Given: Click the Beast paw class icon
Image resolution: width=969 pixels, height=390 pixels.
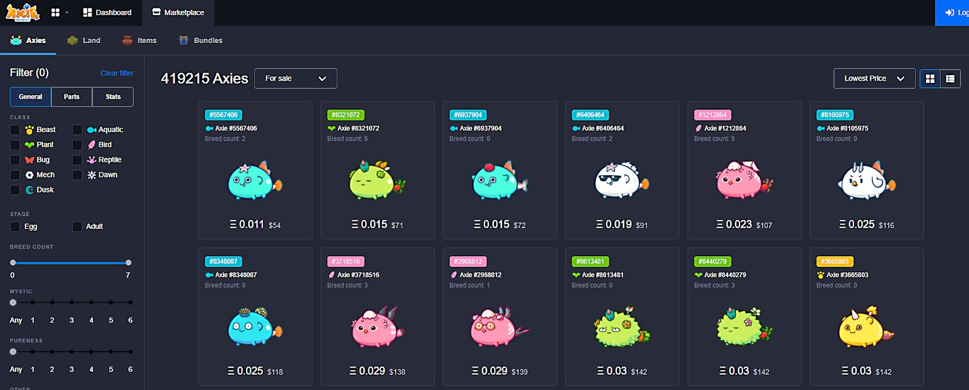Looking at the screenshot, I should point(30,130).
